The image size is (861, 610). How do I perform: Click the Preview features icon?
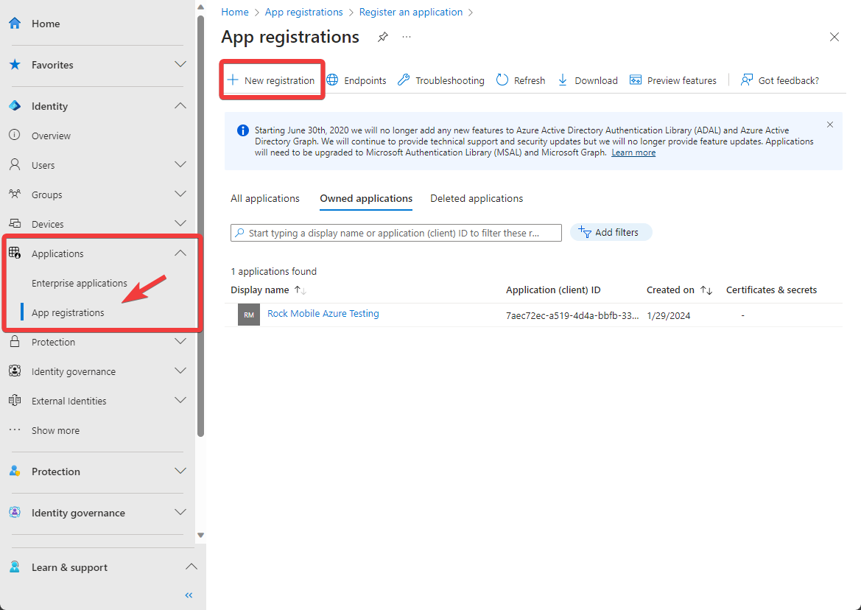636,80
